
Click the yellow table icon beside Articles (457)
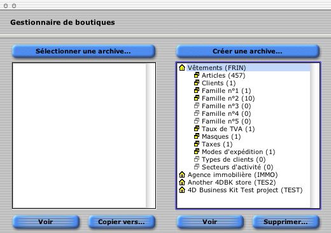coord(197,75)
